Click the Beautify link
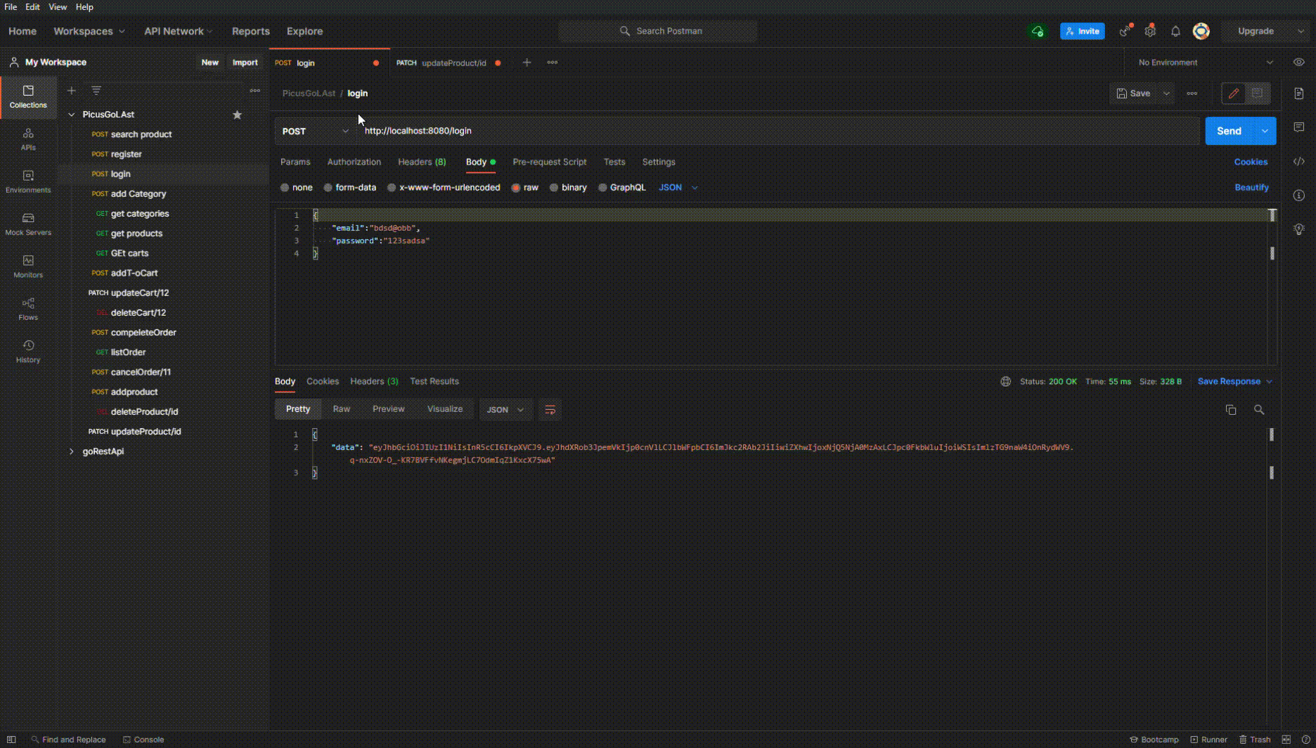This screenshot has height=748, width=1316. point(1251,188)
